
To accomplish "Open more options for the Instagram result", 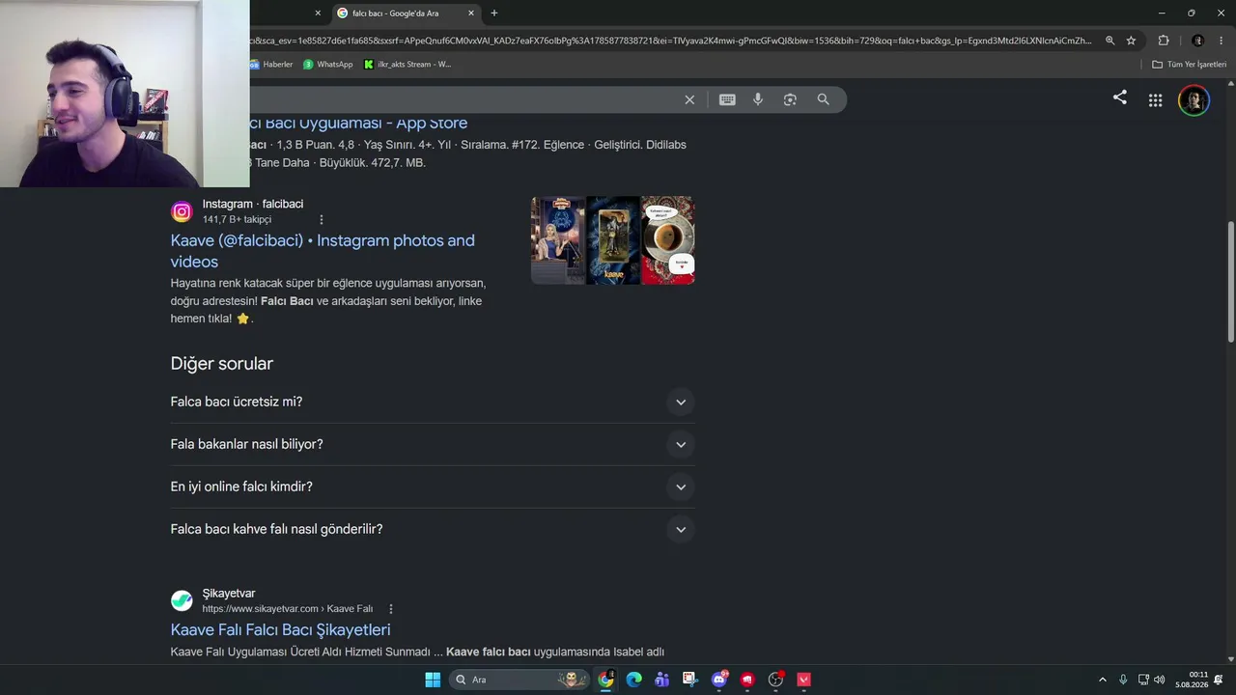I will click(x=322, y=219).
